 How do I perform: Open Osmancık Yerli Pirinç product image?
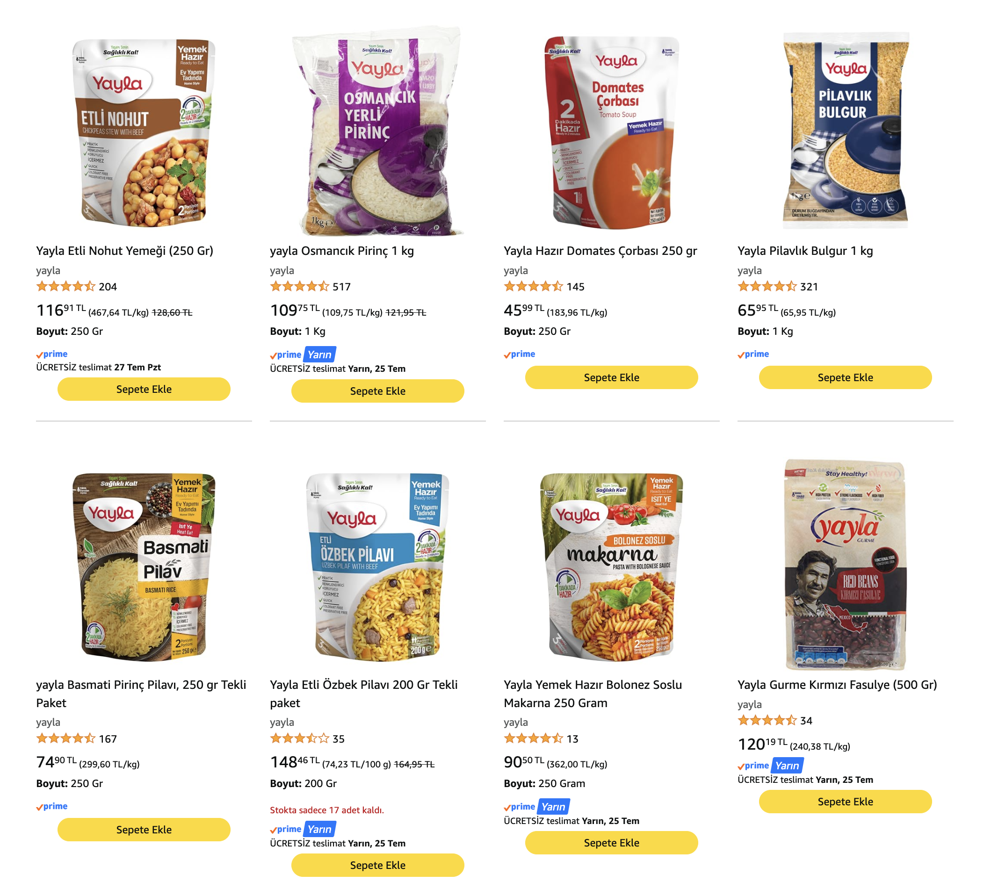click(x=377, y=131)
